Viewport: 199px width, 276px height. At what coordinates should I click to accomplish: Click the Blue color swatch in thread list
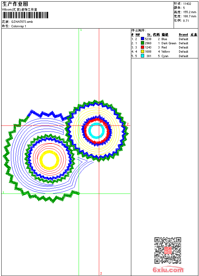pos(143,39)
